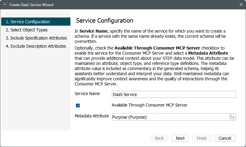Jump to step 4 Exclude Description Attributes
246x147 pixels.
[36, 46]
